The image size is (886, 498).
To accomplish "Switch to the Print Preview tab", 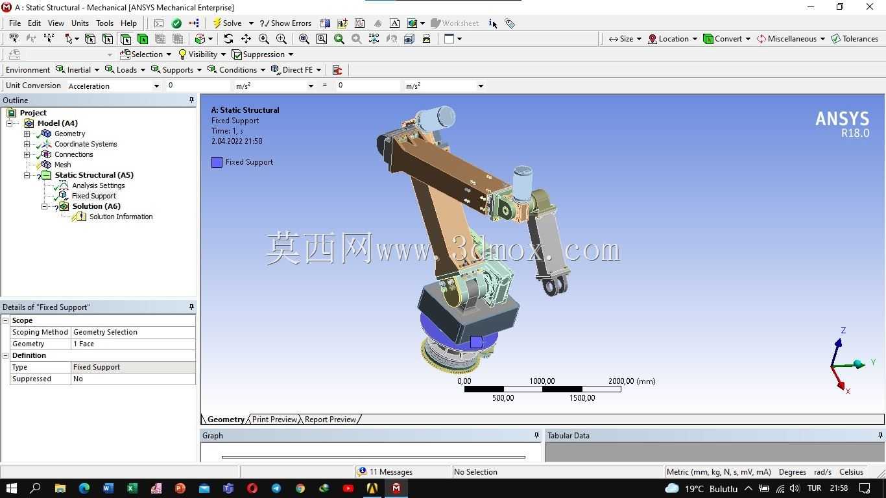I will click(274, 420).
